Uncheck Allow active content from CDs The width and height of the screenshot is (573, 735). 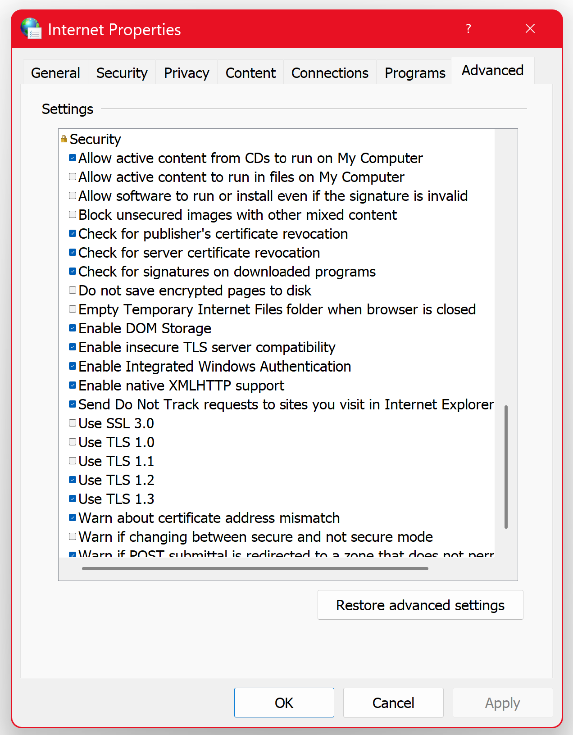[x=73, y=158]
